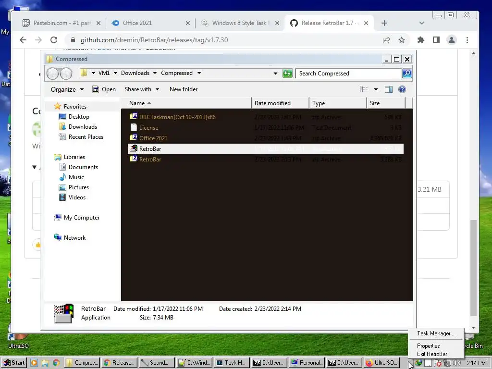Open the Organize menu
The height and width of the screenshot is (369, 492).
point(67,89)
